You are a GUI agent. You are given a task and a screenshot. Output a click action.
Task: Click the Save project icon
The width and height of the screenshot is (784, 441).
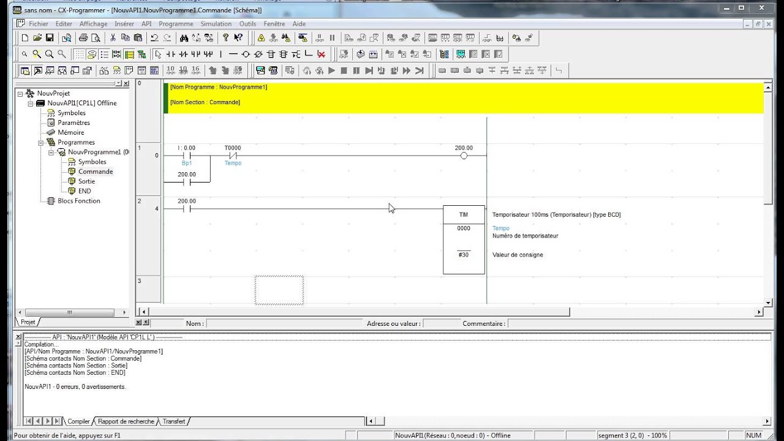coord(50,38)
